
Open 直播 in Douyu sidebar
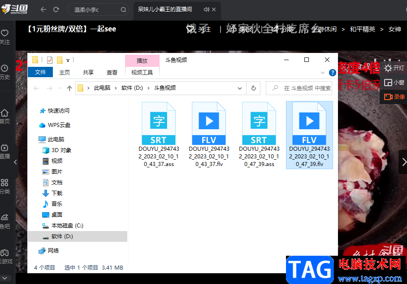tap(4, 152)
